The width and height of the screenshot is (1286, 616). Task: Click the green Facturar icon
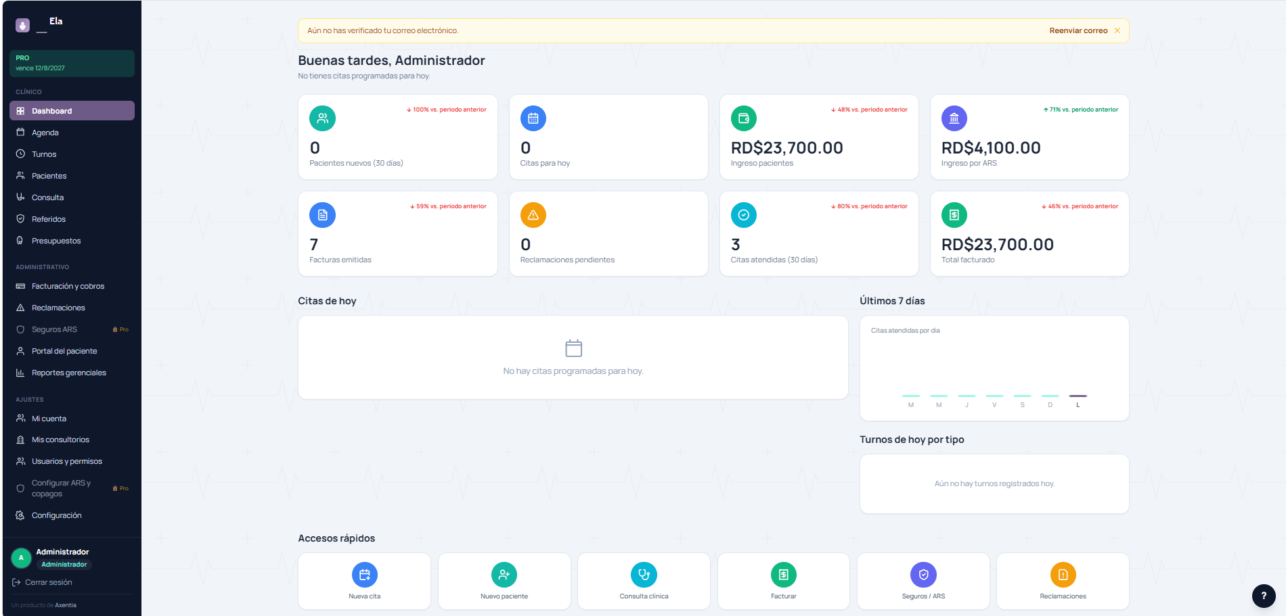coord(784,575)
